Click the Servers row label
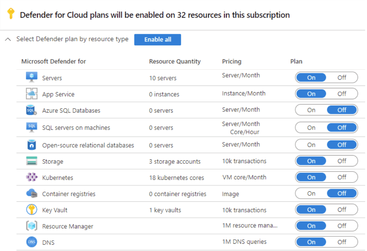 (x=52, y=78)
